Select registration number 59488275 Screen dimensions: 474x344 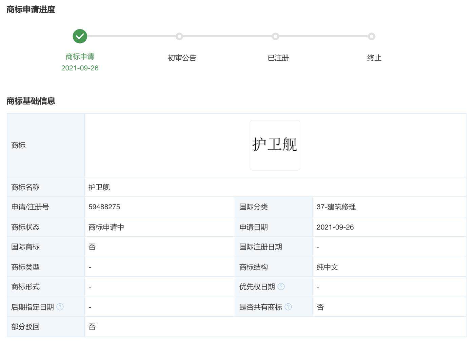[x=104, y=207]
